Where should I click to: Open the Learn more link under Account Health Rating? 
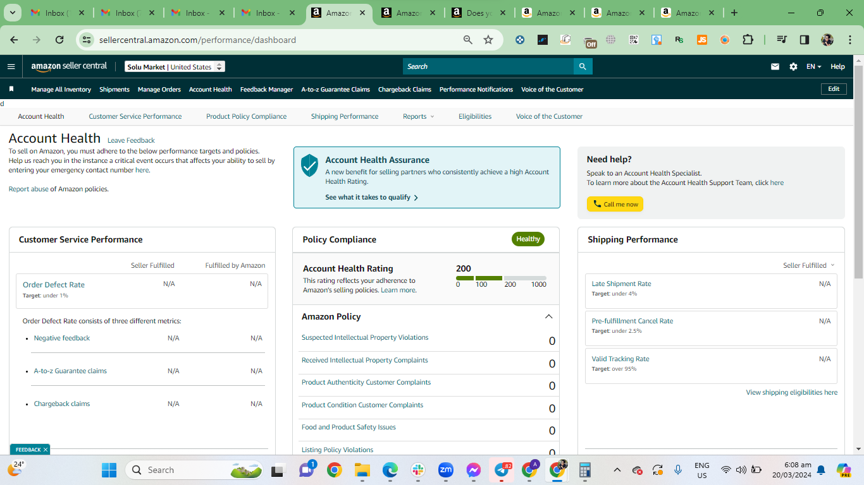[x=398, y=290]
